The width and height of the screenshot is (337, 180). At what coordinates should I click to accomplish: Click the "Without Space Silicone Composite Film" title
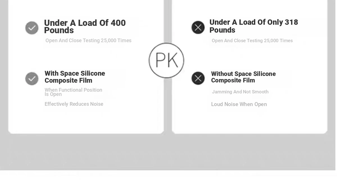243,77
